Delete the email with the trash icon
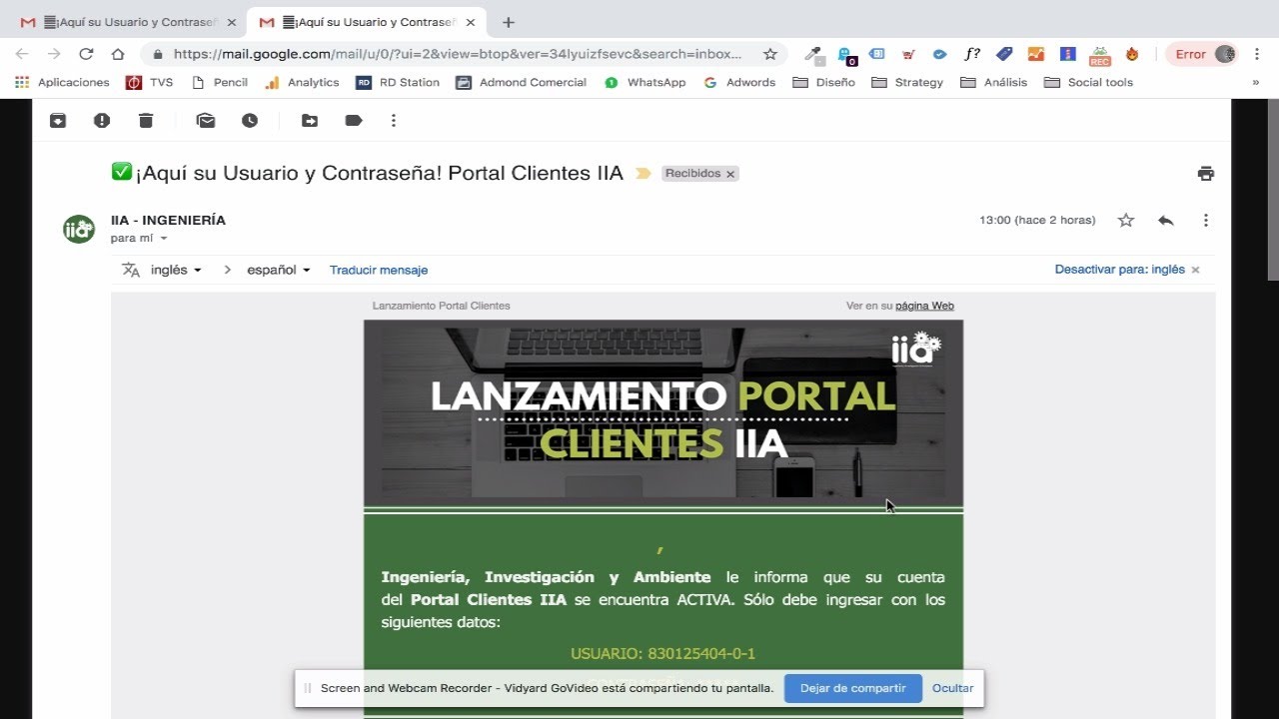 [146, 121]
